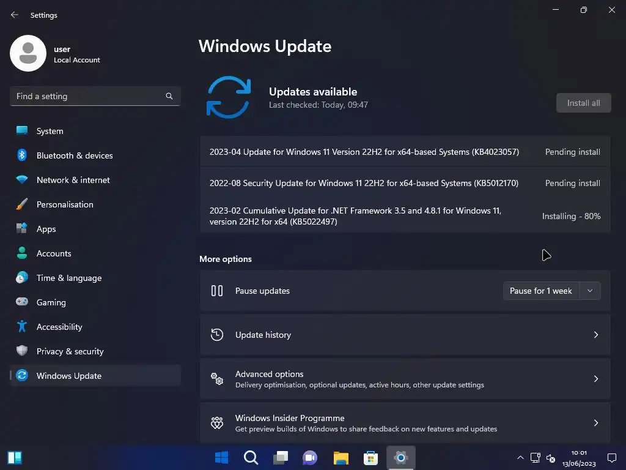Click the Privacy shield icon

(22, 351)
